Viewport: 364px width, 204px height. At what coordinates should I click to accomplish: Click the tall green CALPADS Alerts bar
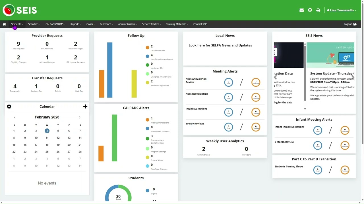(115, 138)
